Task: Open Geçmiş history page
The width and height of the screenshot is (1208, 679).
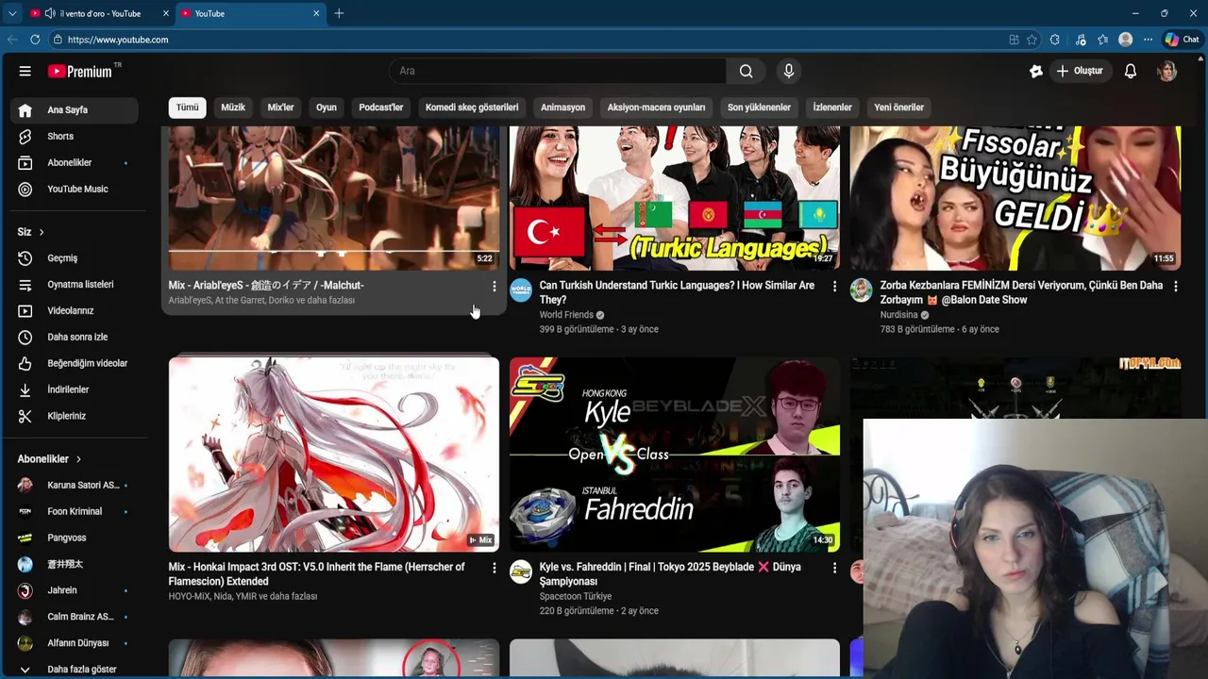Action: pos(75,258)
